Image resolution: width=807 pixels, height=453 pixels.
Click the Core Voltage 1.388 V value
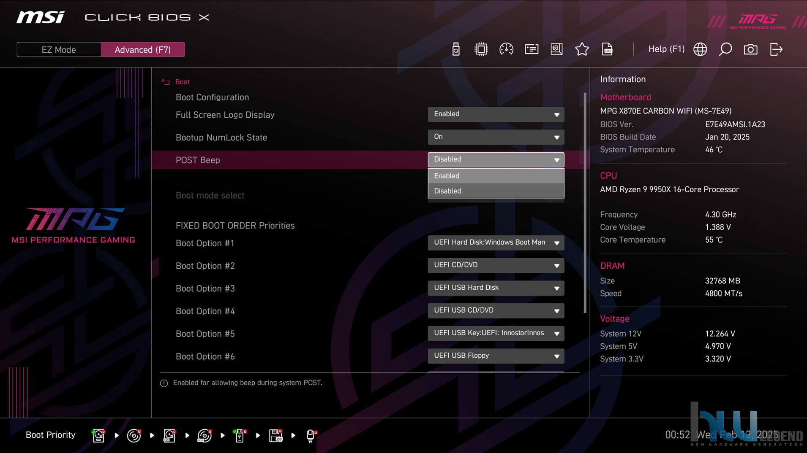(x=718, y=227)
